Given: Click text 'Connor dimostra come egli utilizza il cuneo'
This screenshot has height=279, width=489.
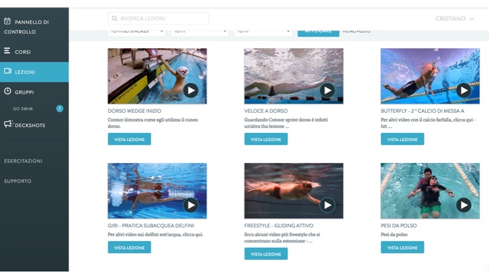Looking at the screenshot, I should tap(153, 119).
